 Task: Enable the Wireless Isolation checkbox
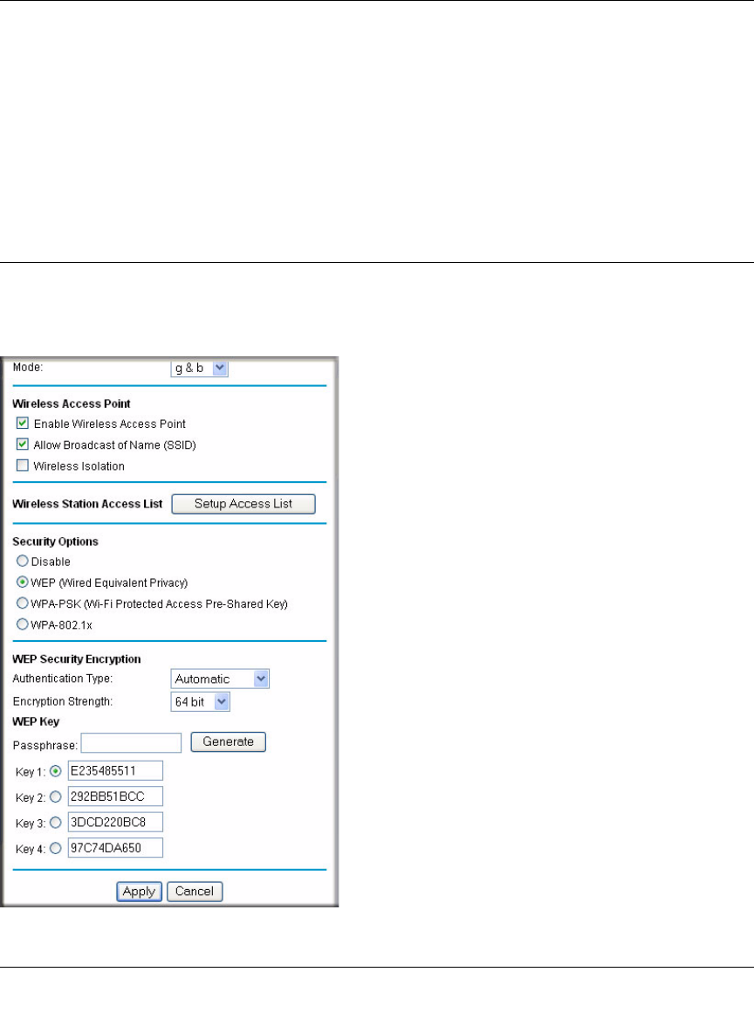(x=23, y=465)
